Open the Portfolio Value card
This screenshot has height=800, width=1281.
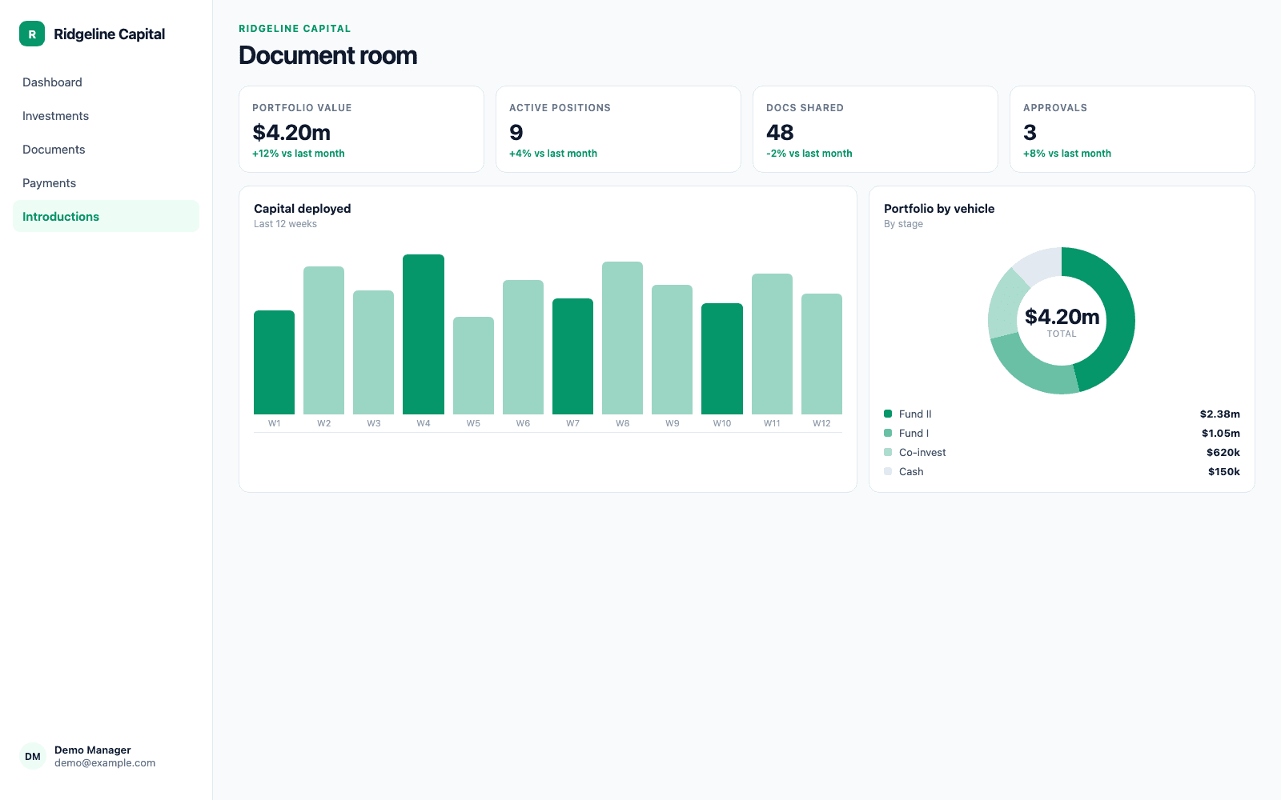tap(361, 129)
